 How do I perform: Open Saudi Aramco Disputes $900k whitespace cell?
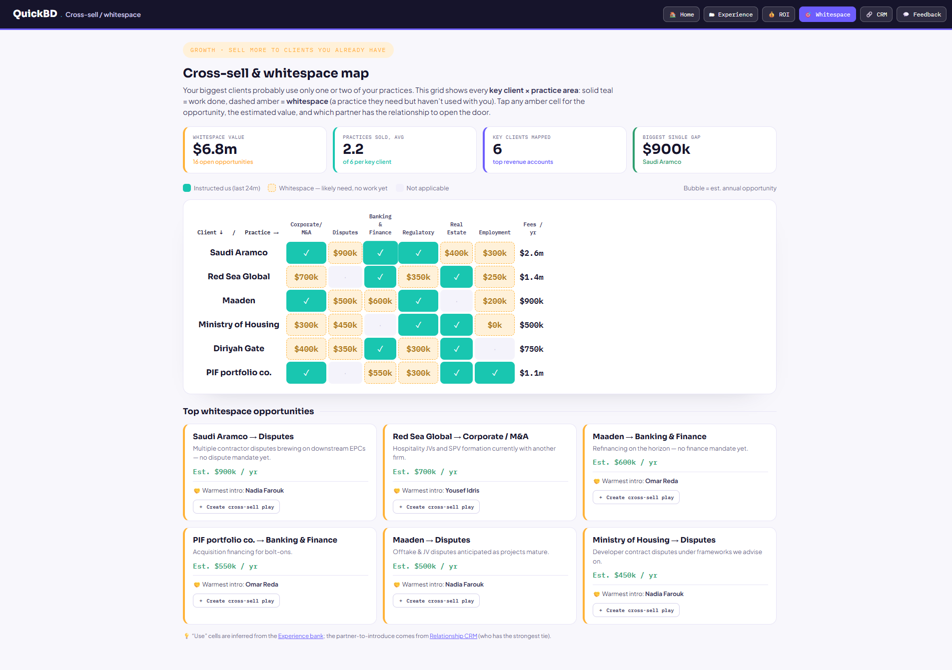pos(345,253)
